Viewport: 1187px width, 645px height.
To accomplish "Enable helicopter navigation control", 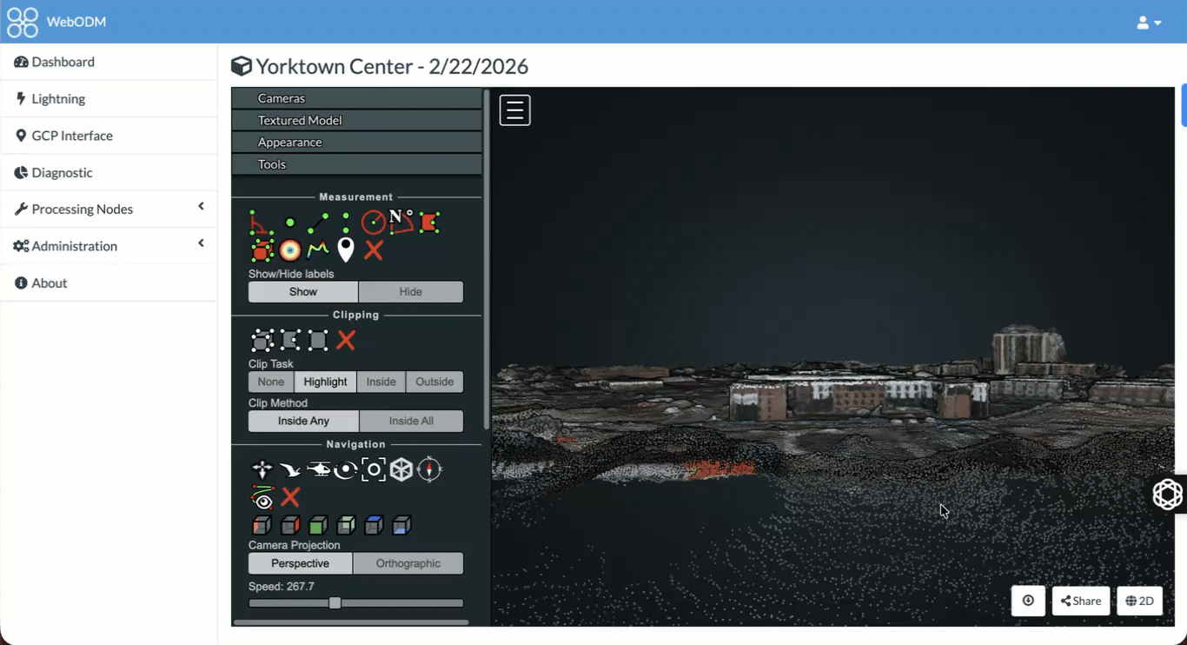I will 318,470.
